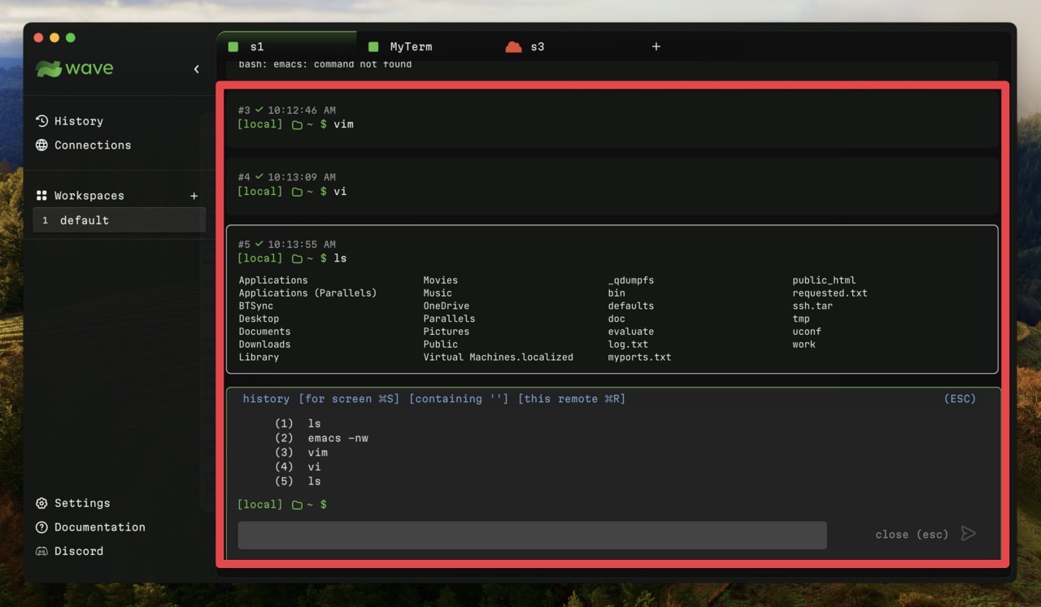Toggle history 'this remote' filter
The image size is (1041, 607).
[x=571, y=399]
